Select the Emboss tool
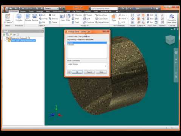181x136 pixels. coord(54,19)
